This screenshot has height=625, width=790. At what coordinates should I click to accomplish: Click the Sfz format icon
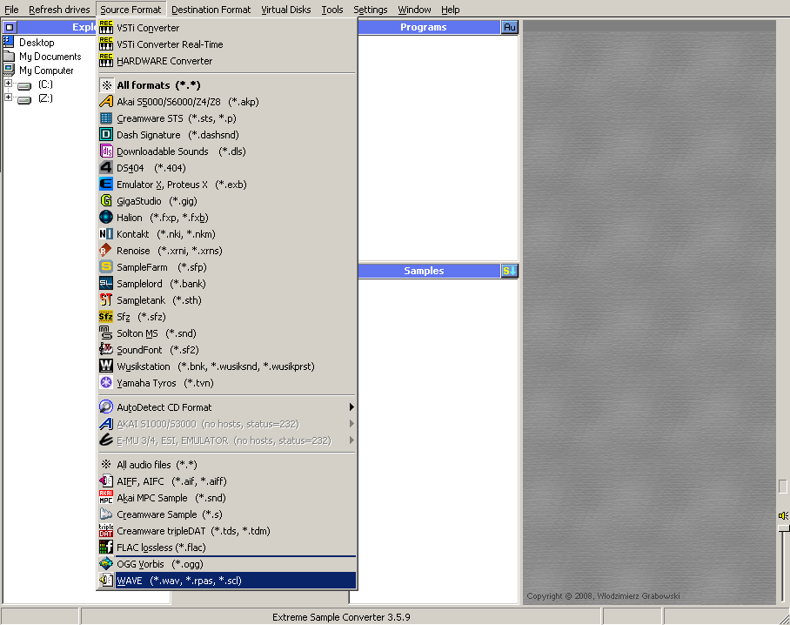click(x=106, y=317)
